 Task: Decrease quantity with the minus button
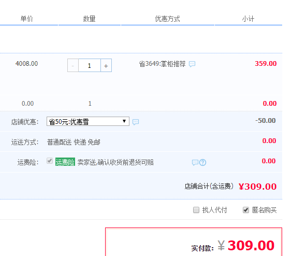pyautogui.click(x=73, y=65)
